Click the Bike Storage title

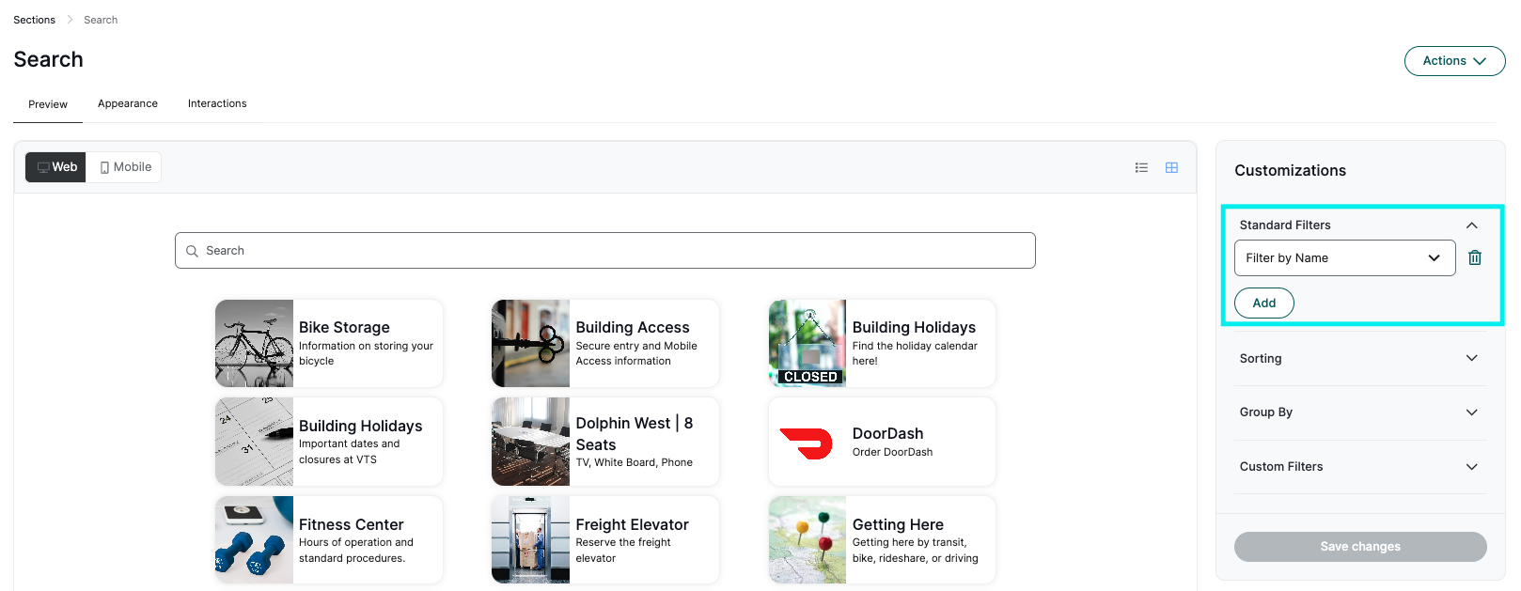click(x=344, y=327)
